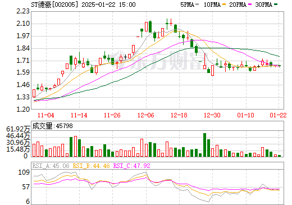292x205 pixels.
Task: Click the 1.59 price axis label
Action: click(x=23, y=72)
